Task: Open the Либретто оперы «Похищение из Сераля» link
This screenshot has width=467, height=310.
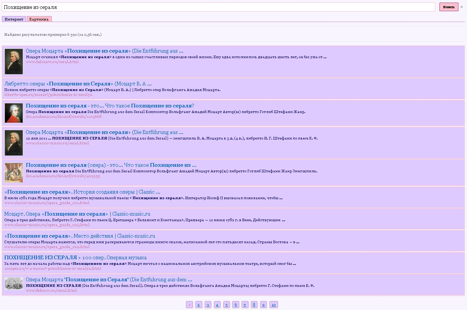Action: tap(78, 84)
